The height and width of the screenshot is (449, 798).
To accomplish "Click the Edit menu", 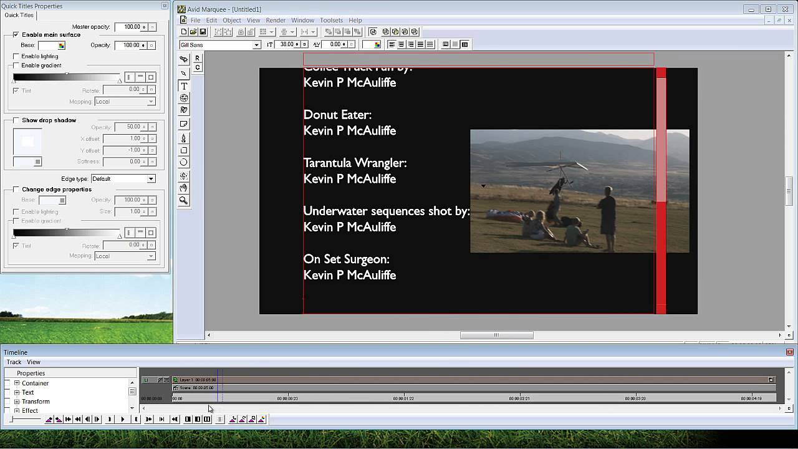I will pos(211,20).
